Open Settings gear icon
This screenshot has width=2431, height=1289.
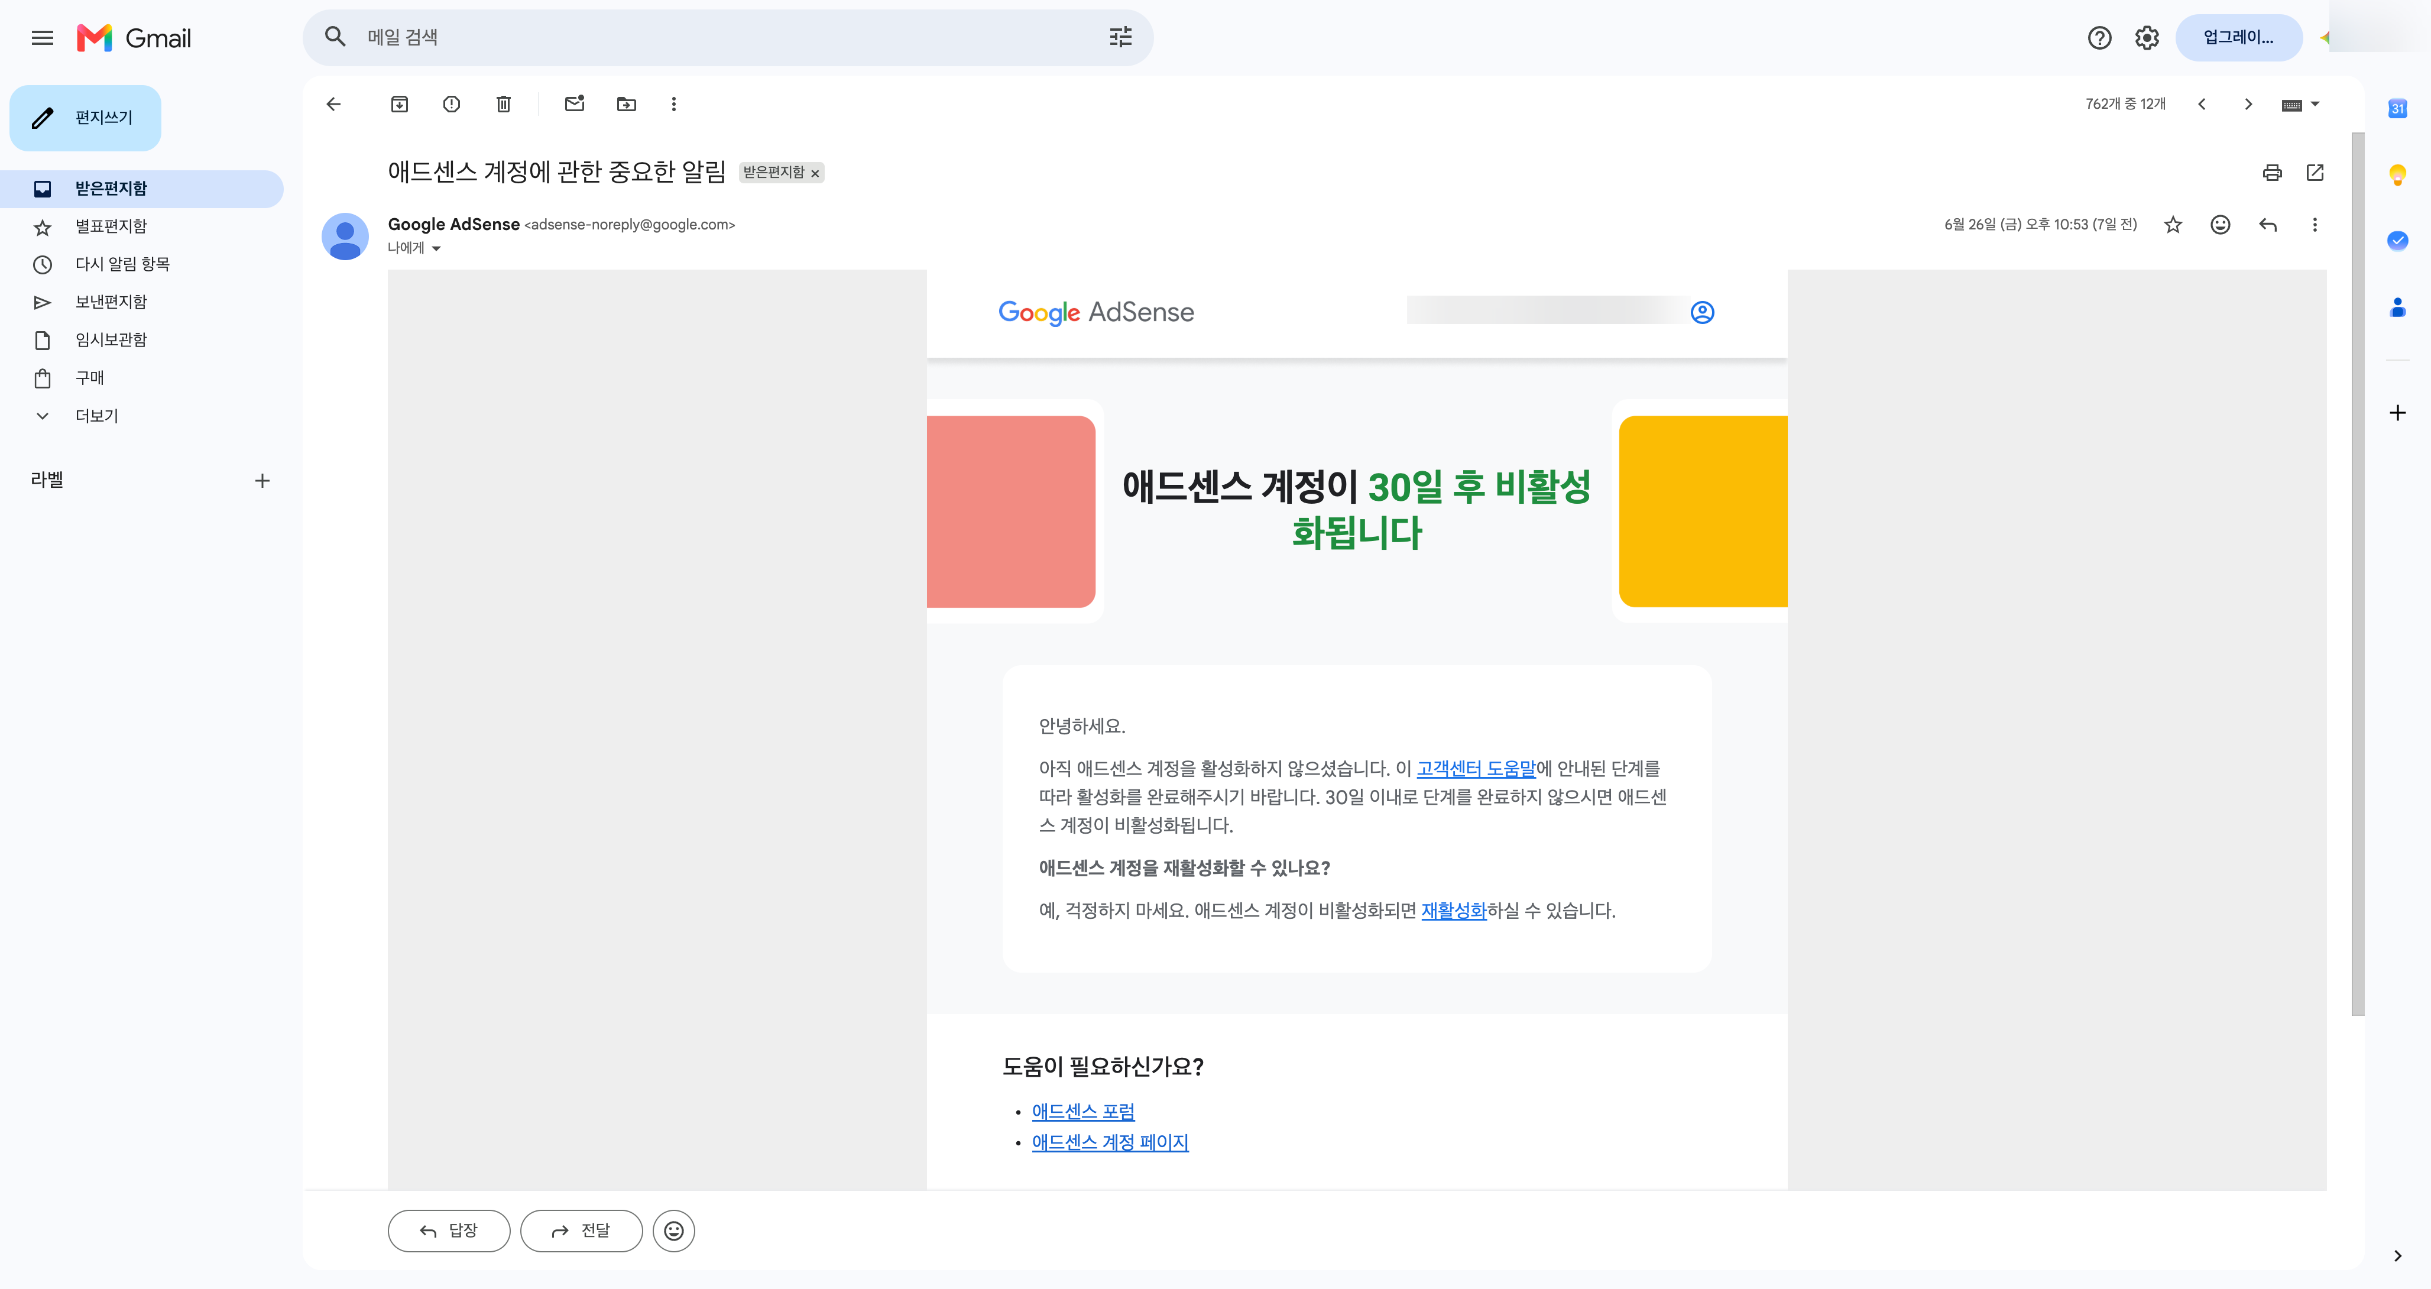[2147, 38]
